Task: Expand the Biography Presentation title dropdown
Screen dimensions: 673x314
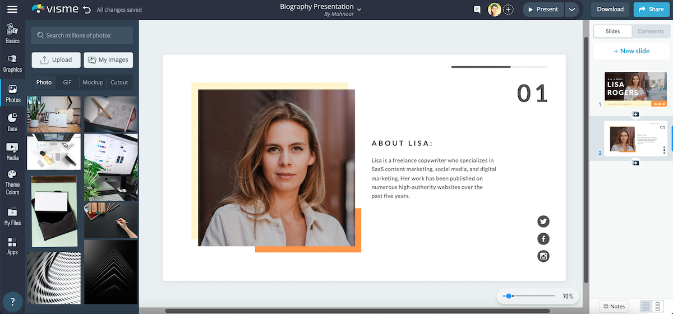Action: coord(359,9)
